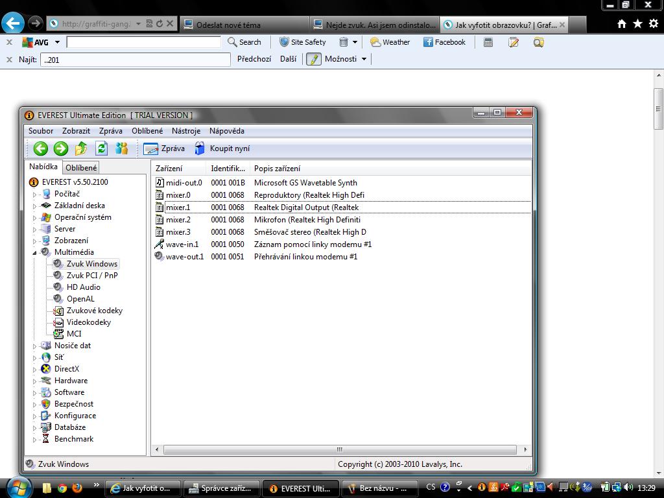The image size is (664, 498).
Task: Click the Bezpečnost shield icon in the tree
Action: pyautogui.click(x=46, y=404)
